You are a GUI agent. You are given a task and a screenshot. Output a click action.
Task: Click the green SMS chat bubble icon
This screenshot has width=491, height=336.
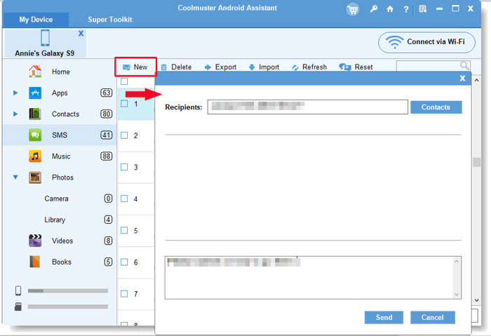pyautogui.click(x=35, y=135)
